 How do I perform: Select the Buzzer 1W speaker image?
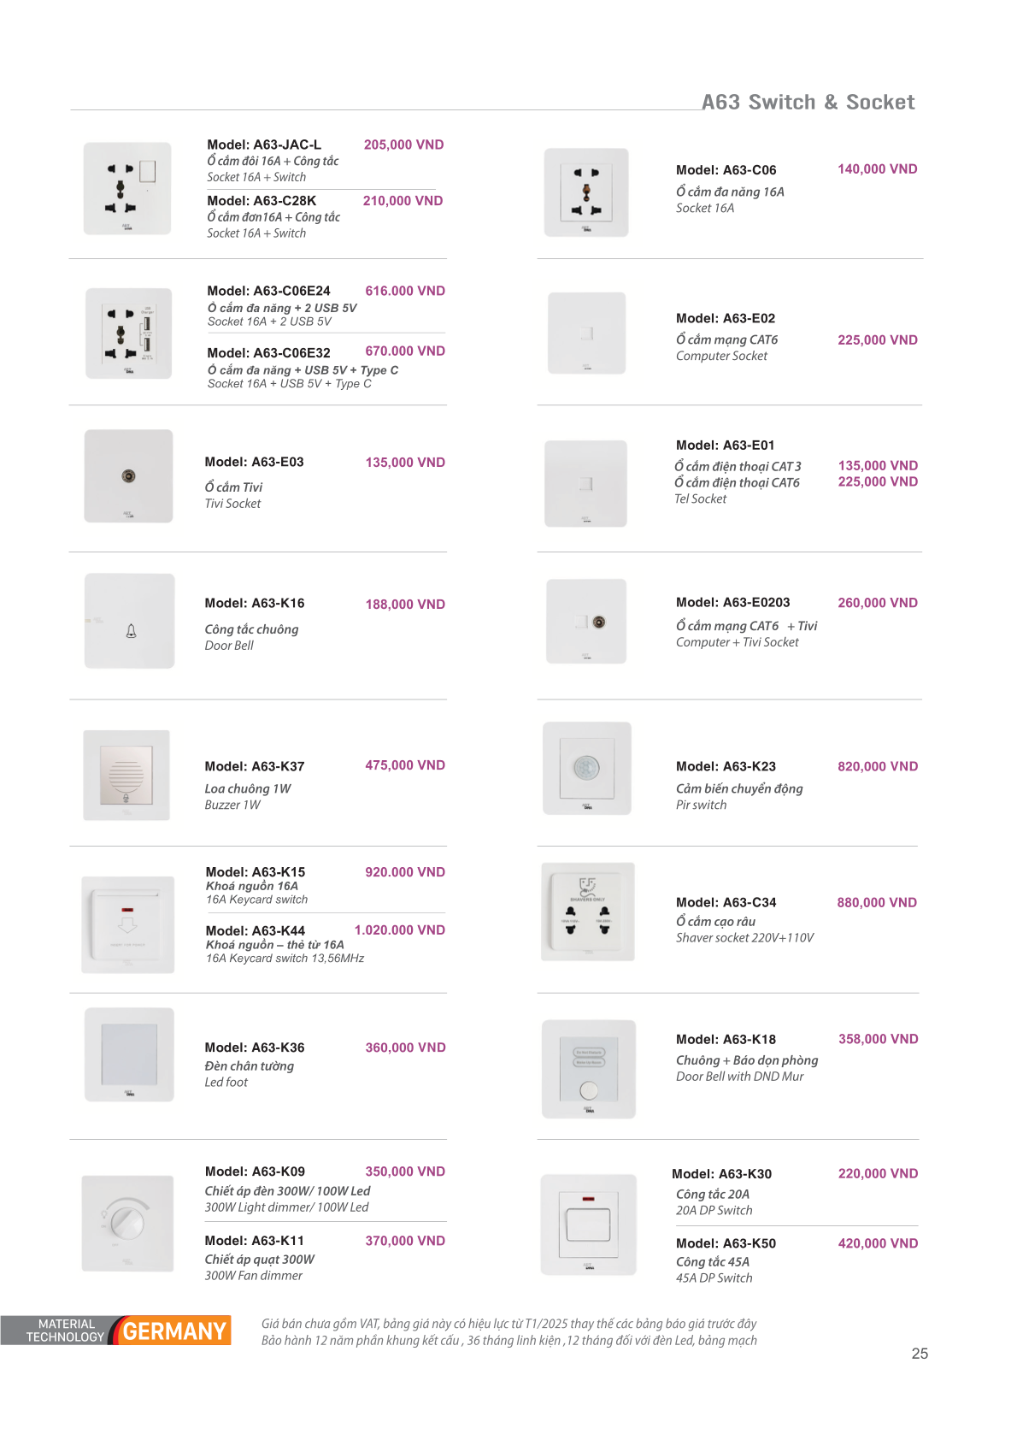(x=126, y=775)
